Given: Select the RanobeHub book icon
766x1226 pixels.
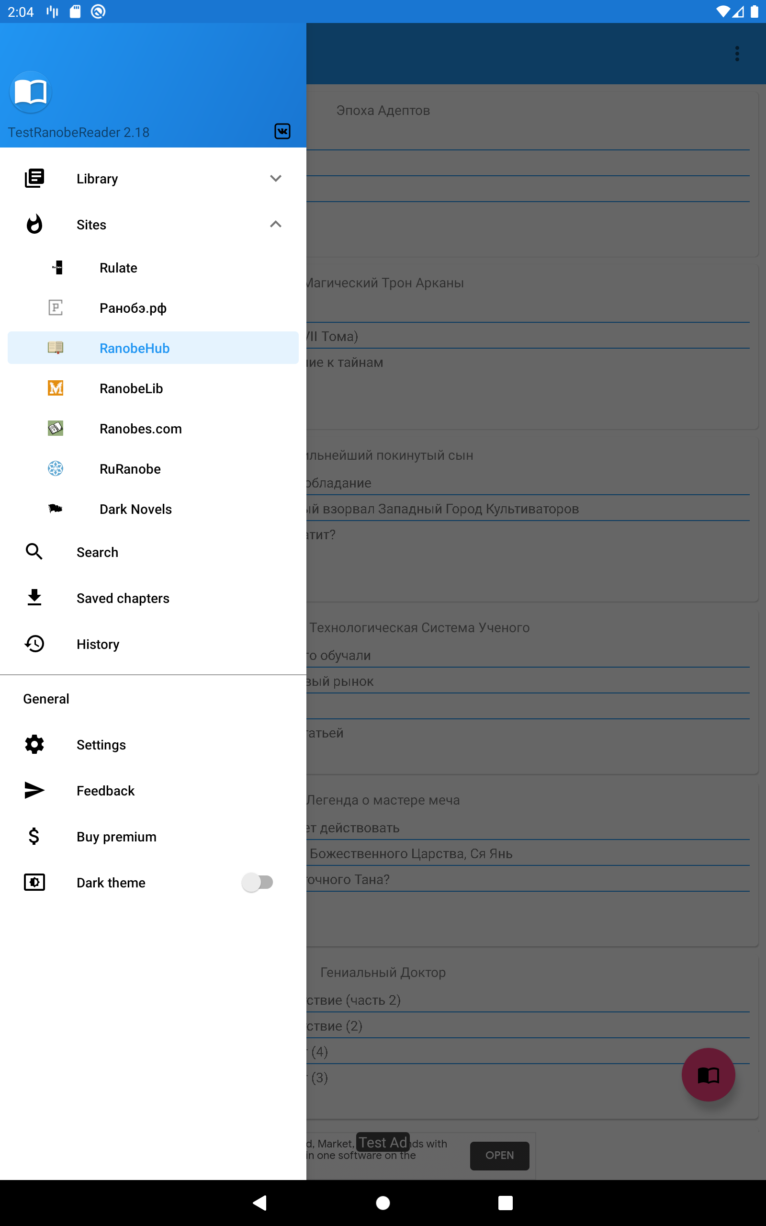Looking at the screenshot, I should click(56, 348).
